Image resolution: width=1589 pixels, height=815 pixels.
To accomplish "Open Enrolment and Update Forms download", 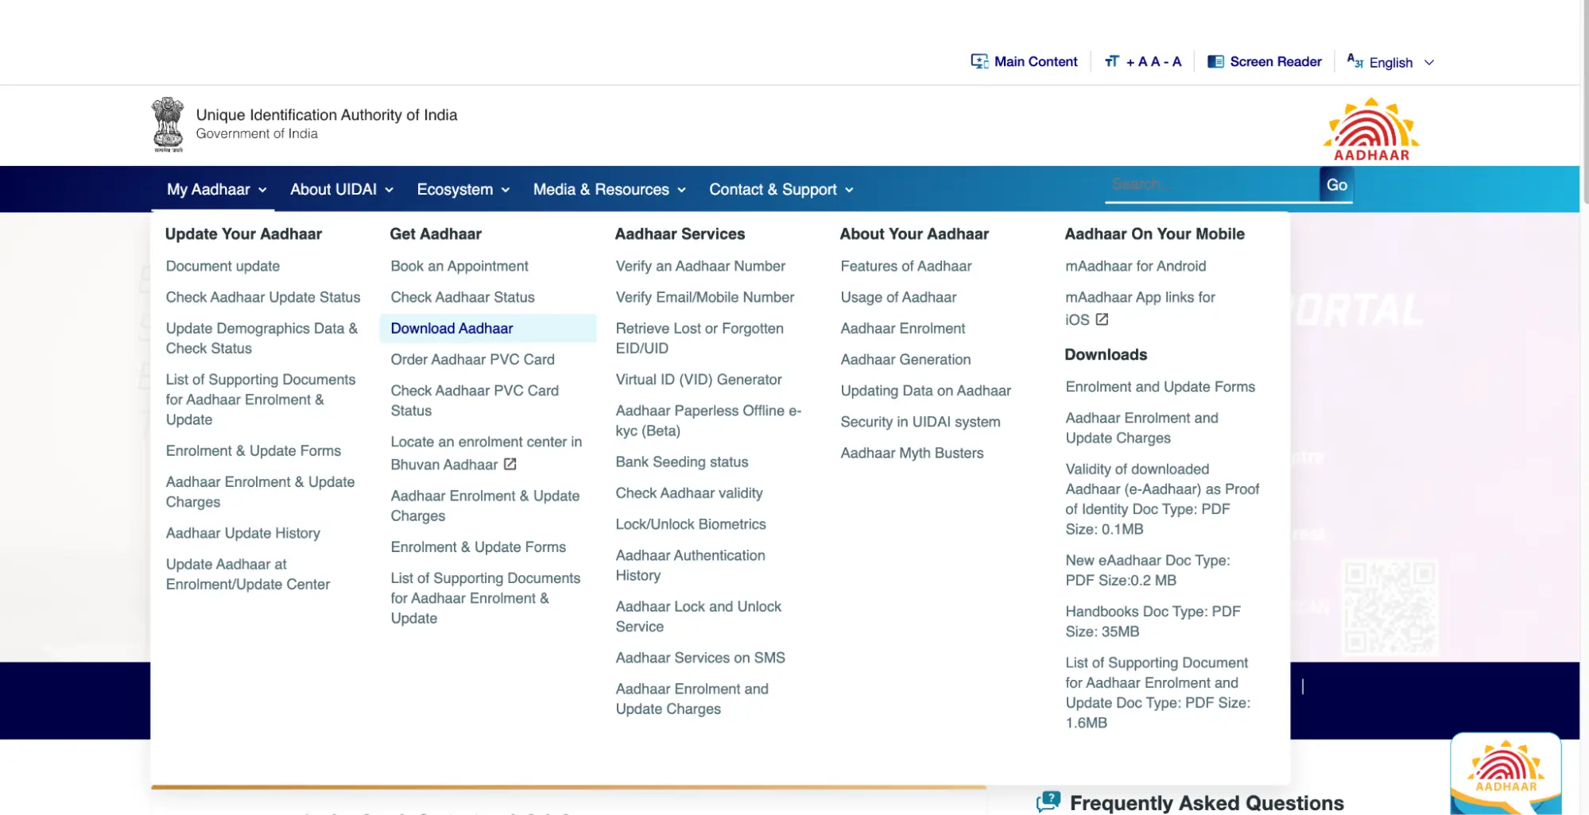I will (x=1161, y=387).
